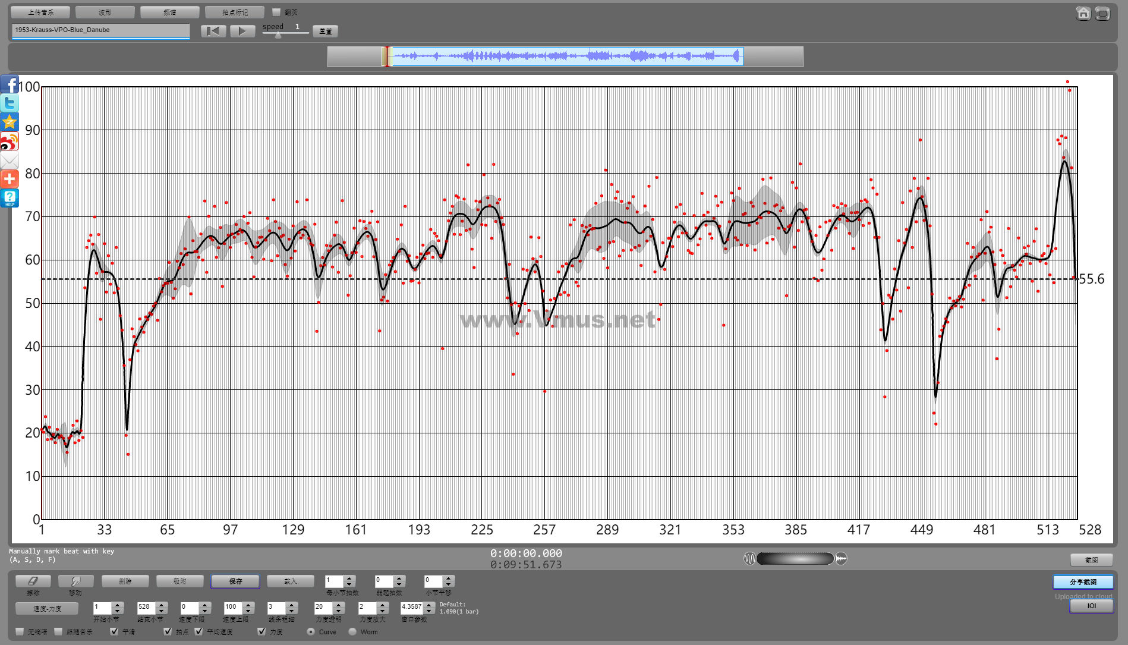Select the eraser (擦除) tool
The width and height of the screenshot is (1128, 645).
click(33, 581)
